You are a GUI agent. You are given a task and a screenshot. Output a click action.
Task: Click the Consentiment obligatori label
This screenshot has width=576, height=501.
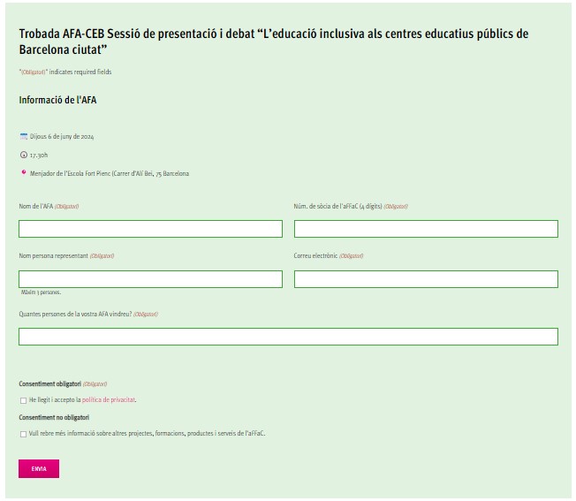(50, 383)
